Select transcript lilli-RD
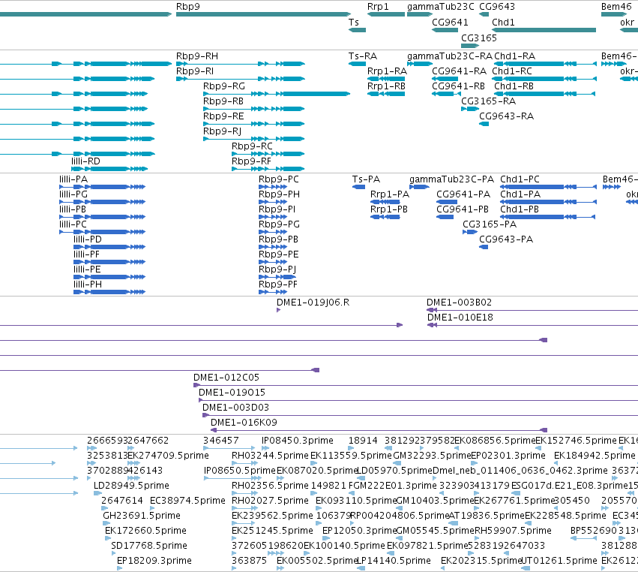Image resolution: width=638 pixels, height=572 pixels. (110, 169)
